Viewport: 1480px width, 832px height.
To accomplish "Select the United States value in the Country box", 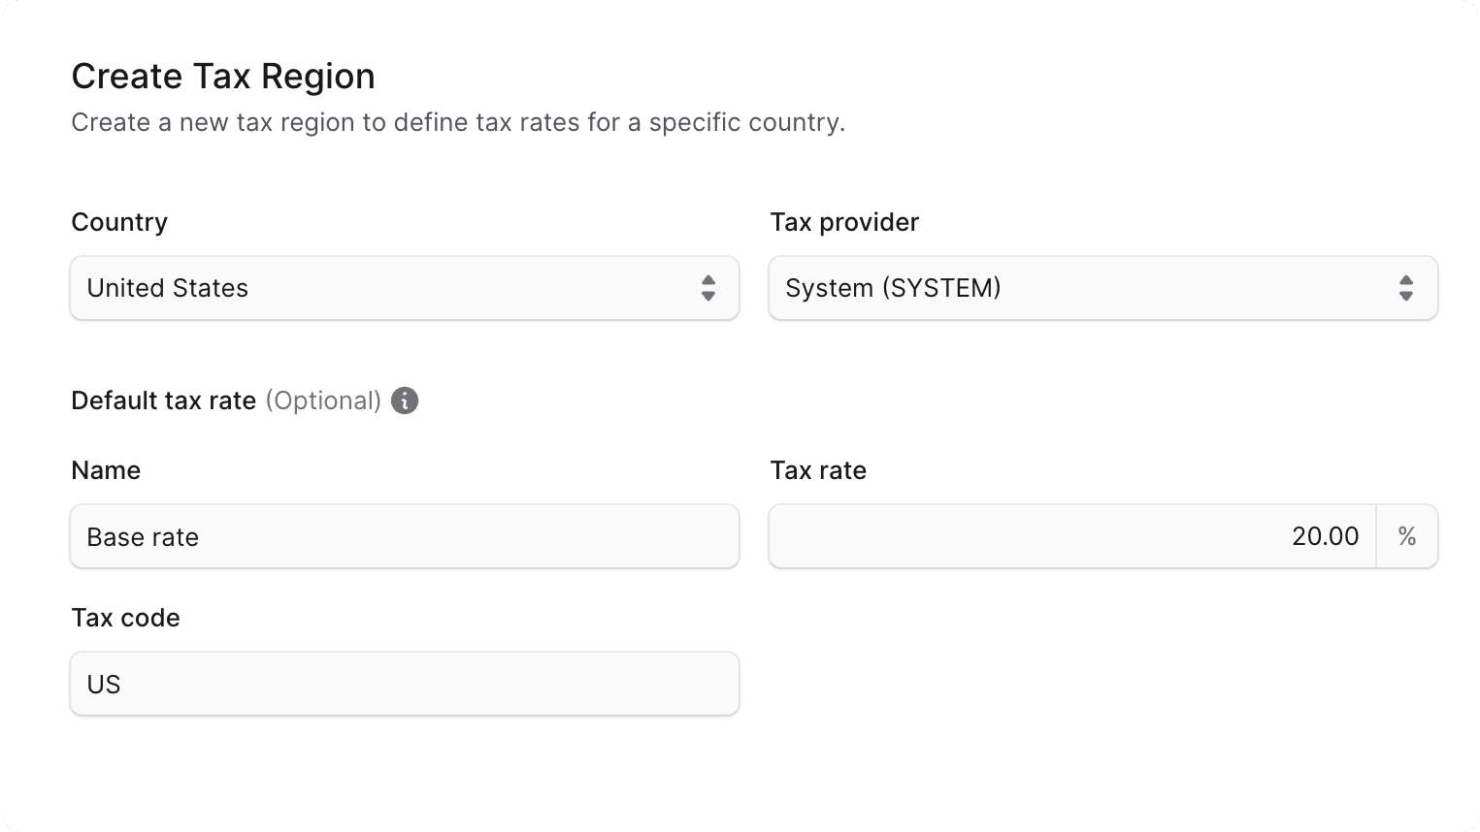I will (167, 288).
